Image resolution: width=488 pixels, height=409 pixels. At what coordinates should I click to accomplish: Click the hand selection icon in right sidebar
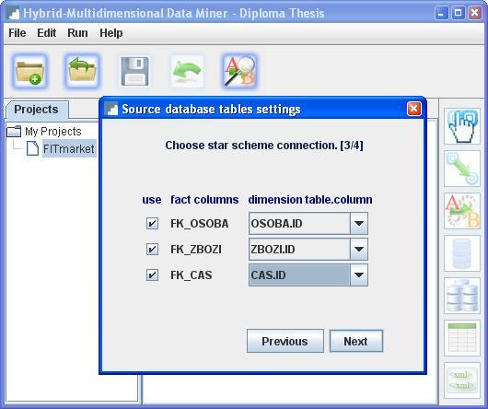tap(462, 126)
